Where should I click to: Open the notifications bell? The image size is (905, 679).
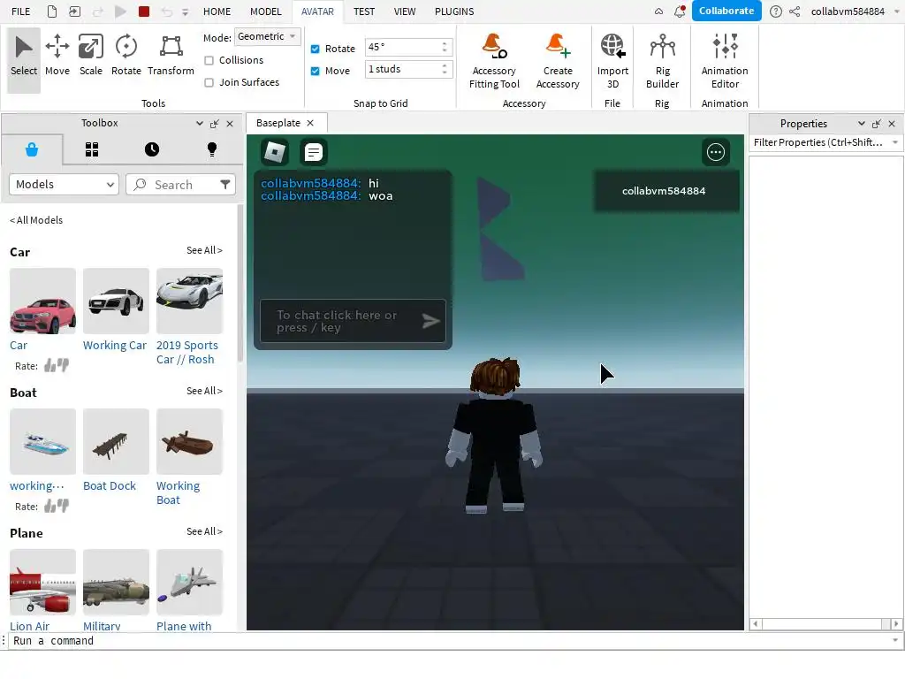tap(680, 11)
